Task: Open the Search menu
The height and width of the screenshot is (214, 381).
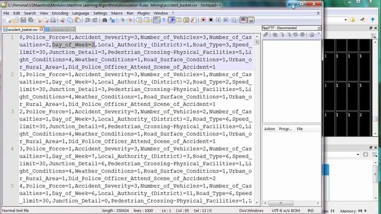Action: pyautogui.click(x=30, y=13)
